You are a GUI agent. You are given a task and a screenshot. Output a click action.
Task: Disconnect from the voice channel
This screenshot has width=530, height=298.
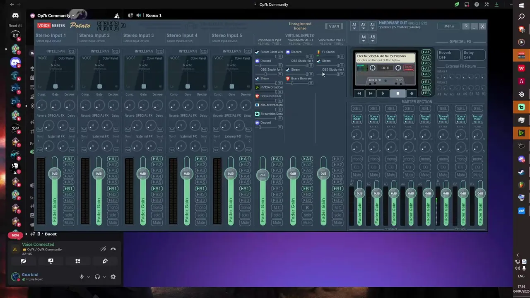point(113,249)
